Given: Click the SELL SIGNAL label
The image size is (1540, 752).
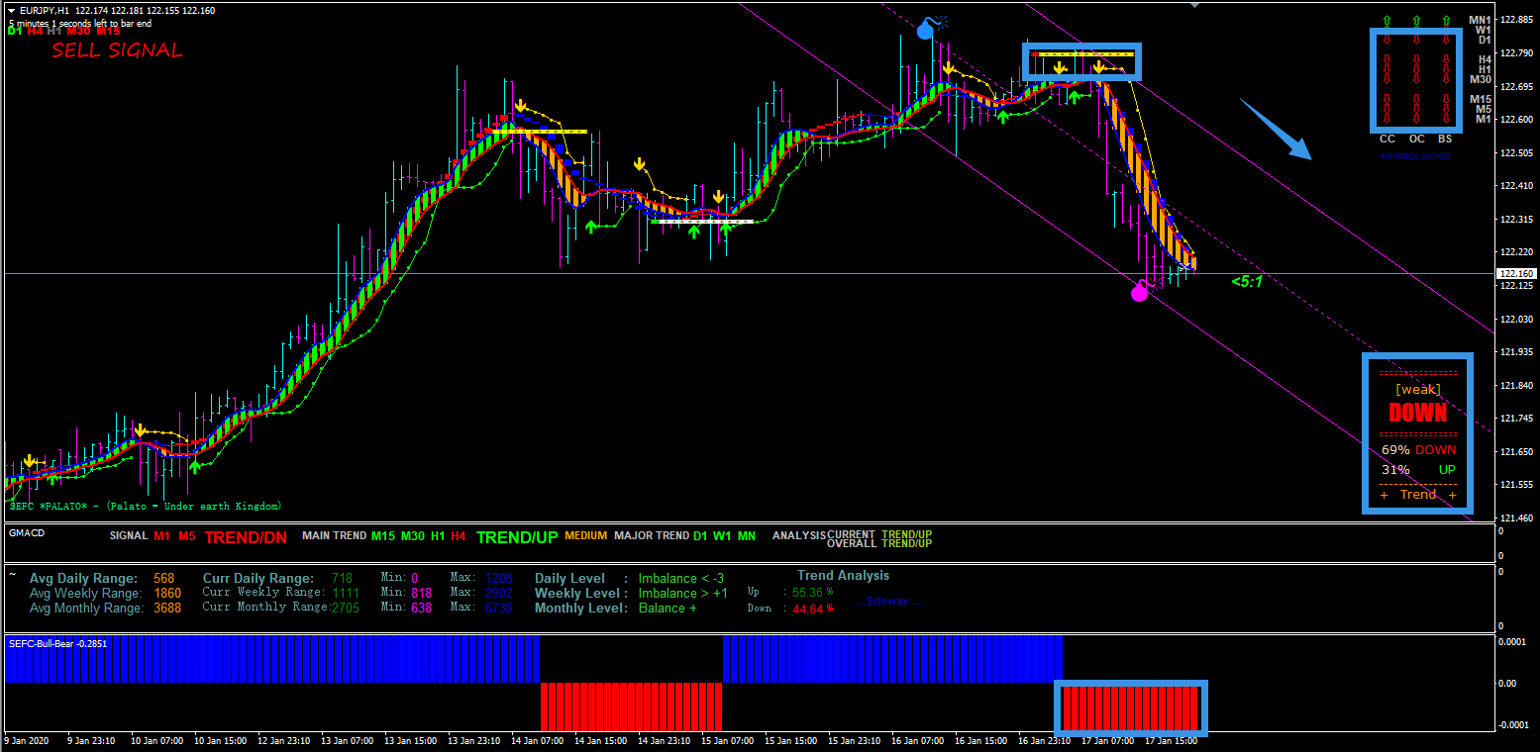Looking at the screenshot, I should [117, 50].
